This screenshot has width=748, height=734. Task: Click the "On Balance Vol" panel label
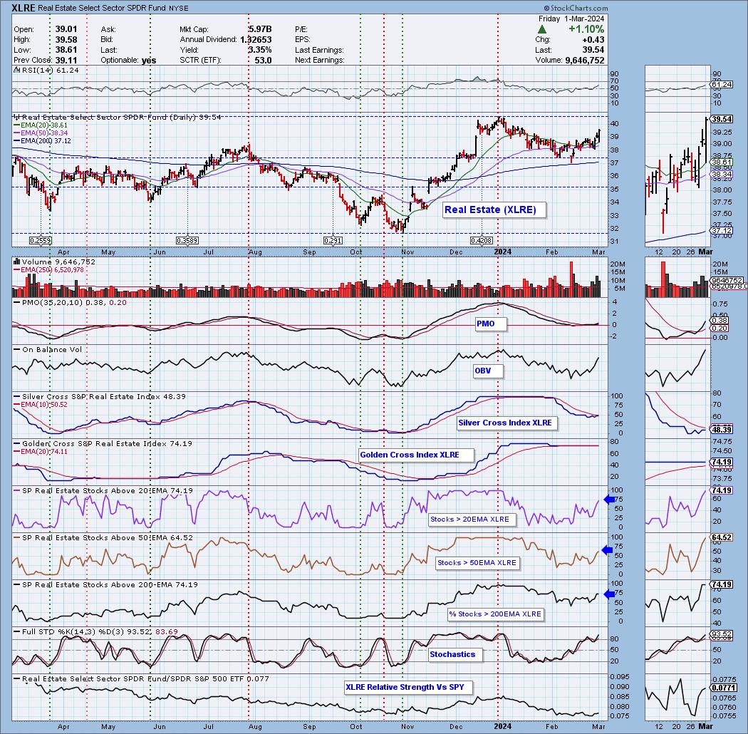[x=48, y=349]
